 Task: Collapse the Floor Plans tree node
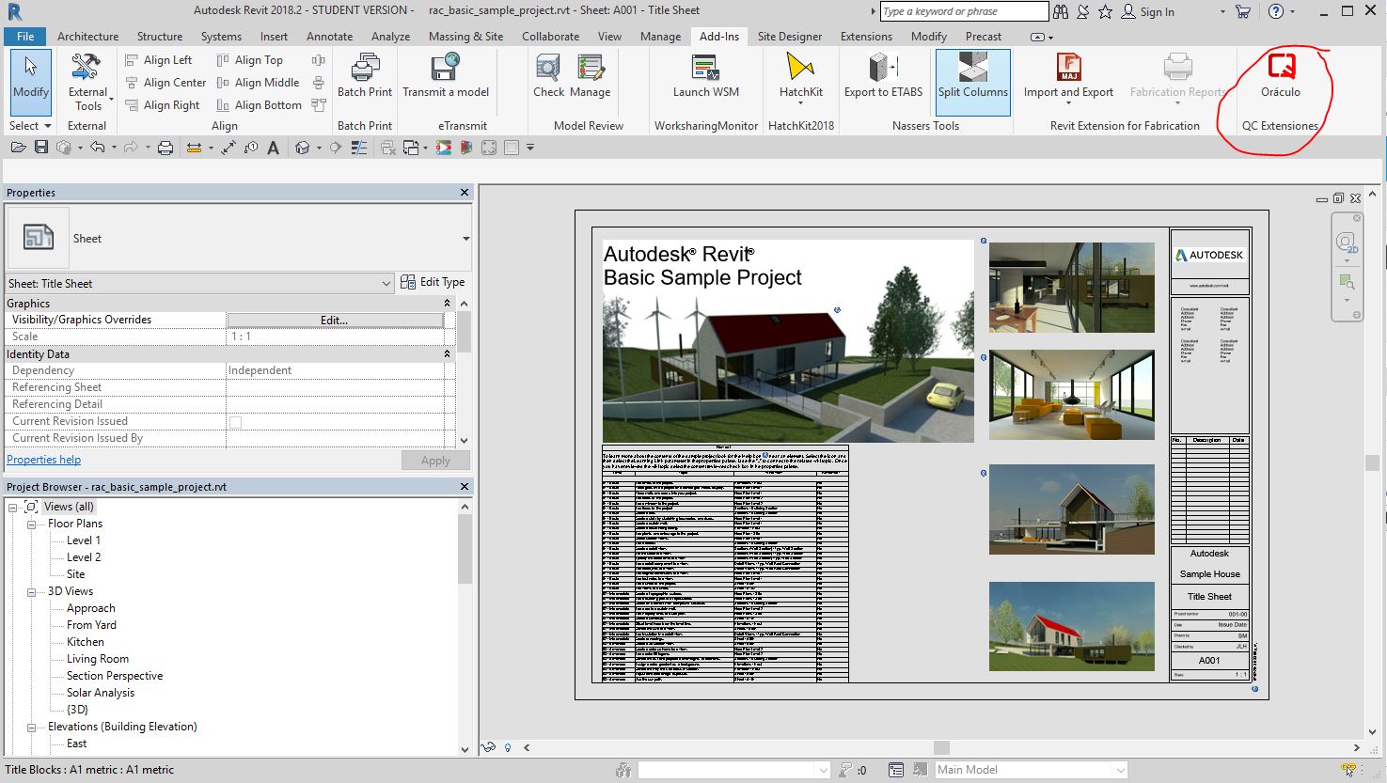(x=31, y=525)
